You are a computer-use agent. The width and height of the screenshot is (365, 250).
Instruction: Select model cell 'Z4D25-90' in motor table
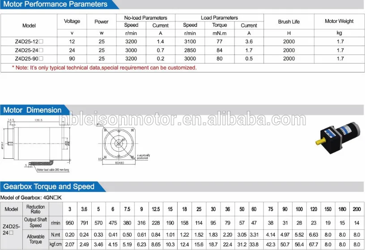29,59
